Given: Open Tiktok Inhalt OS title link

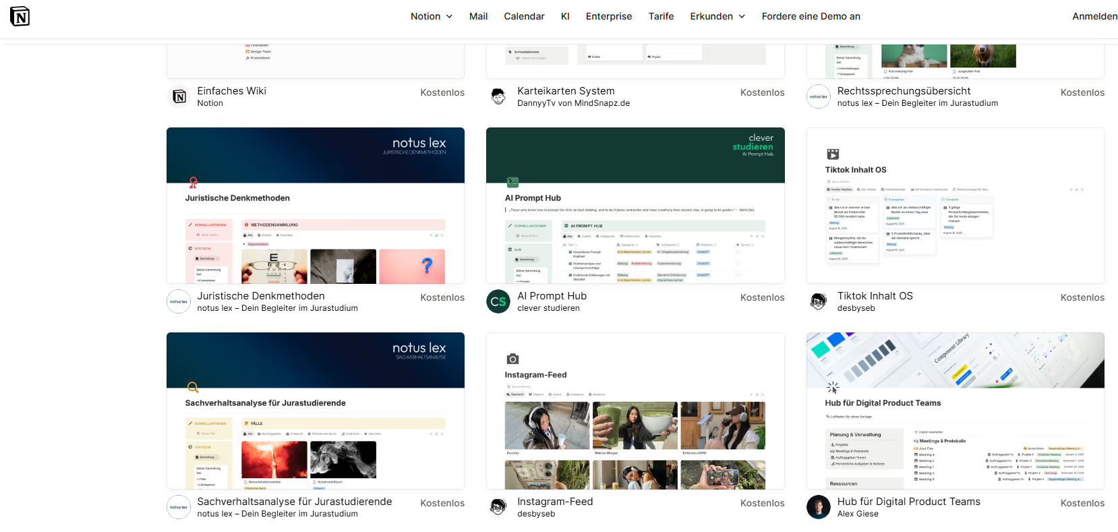Looking at the screenshot, I should tap(875, 296).
